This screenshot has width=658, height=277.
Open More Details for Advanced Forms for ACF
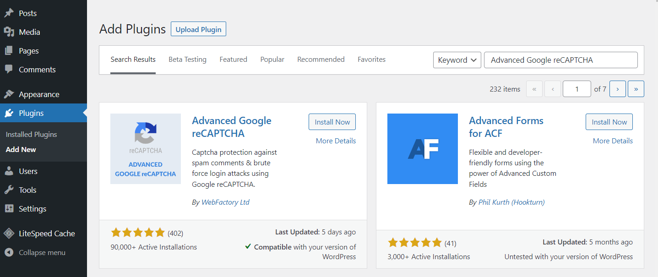613,141
